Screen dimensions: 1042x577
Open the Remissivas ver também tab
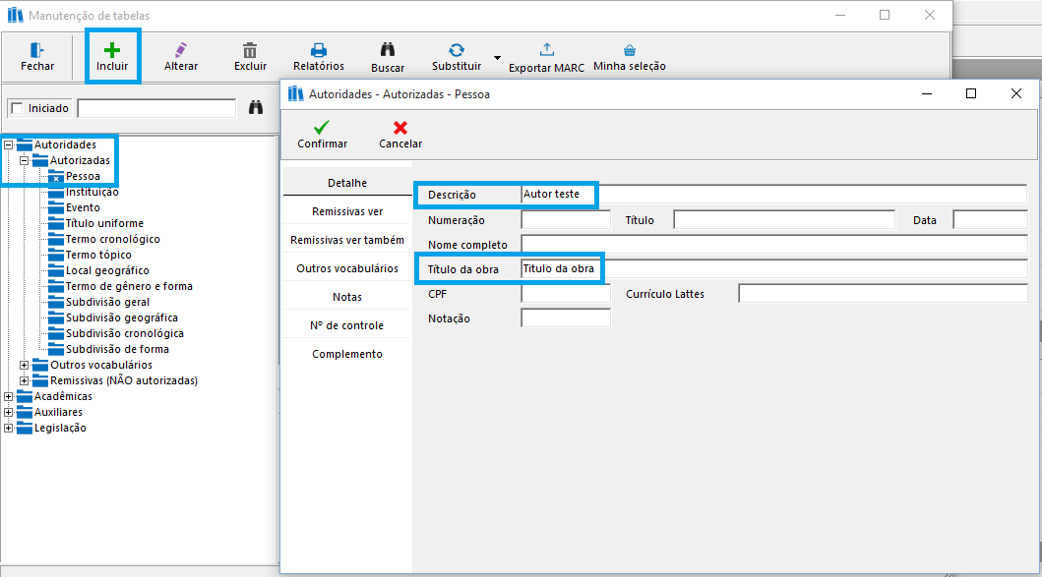tap(347, 240)
